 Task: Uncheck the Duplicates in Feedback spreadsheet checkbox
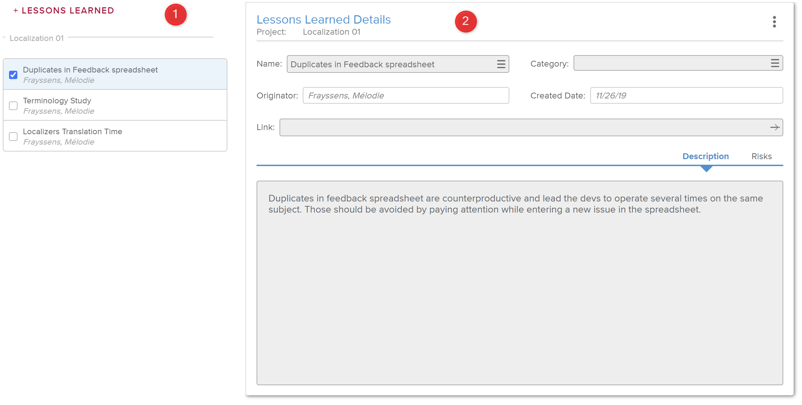pos(13,75)
